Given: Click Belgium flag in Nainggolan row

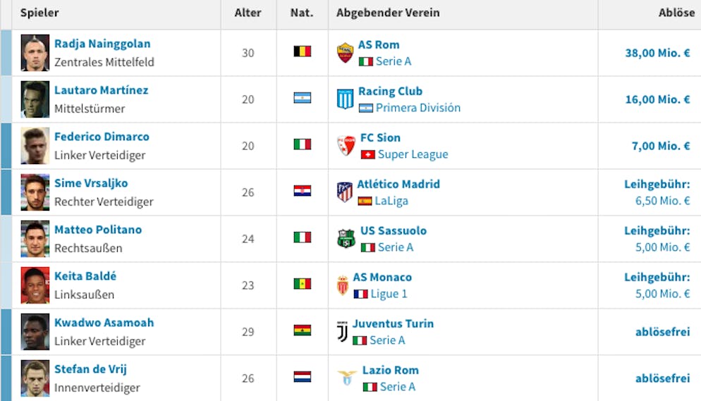Looking at the screenshot, I should [x=303, y=51].
